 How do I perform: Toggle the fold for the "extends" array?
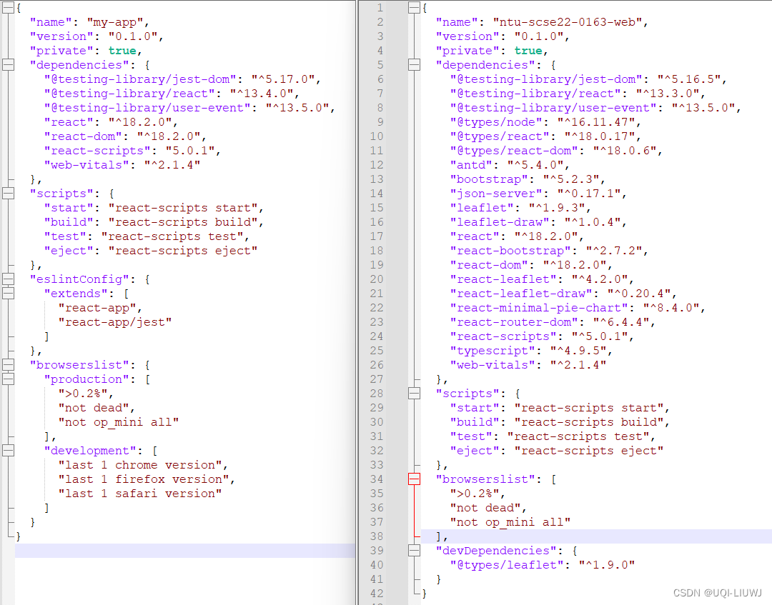coord(8,293)
